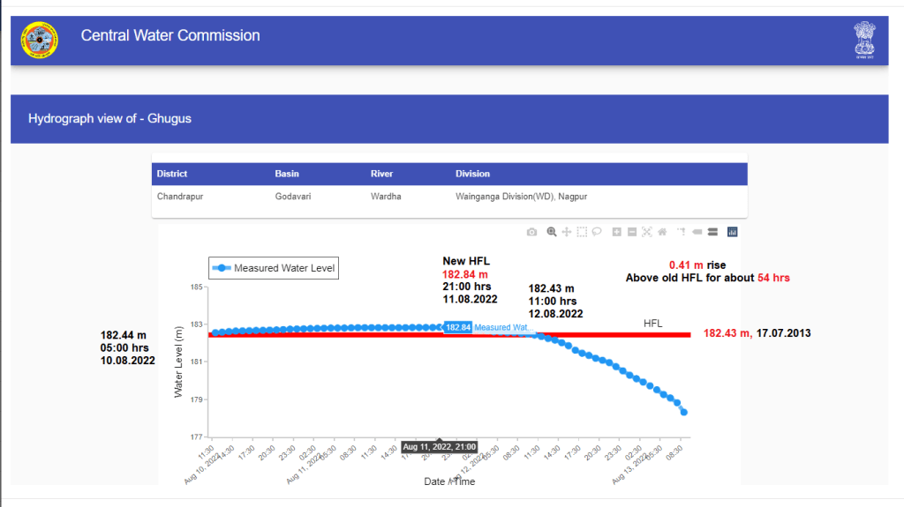Click the Central Water Commission logo

[x=39, y=40]
